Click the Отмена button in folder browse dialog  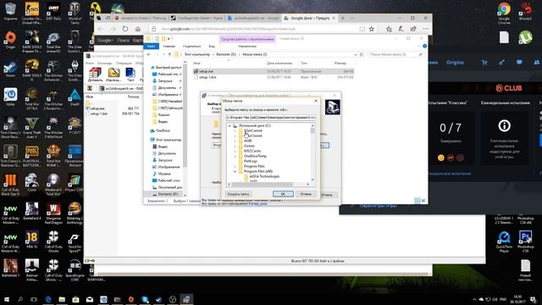point(306,194)
